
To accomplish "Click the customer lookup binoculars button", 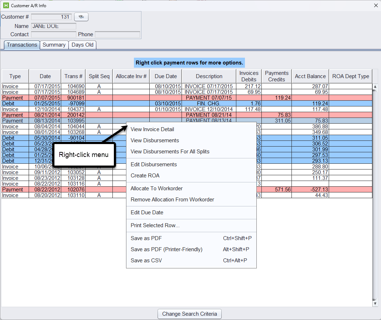I will (x=81, y=17).
